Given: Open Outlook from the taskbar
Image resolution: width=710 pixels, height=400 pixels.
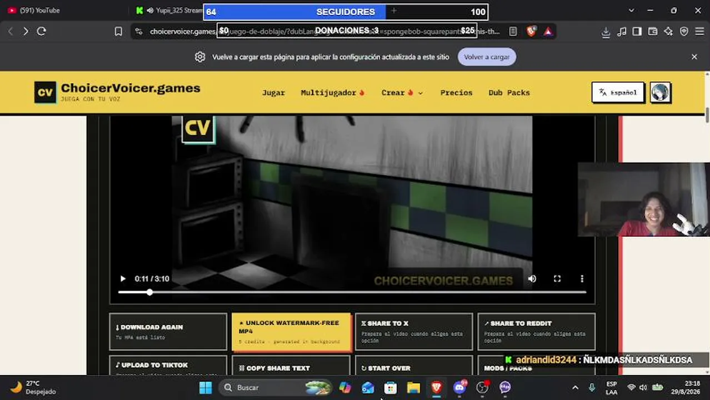Looking at the screenshot, I should (x=368, y=387).
